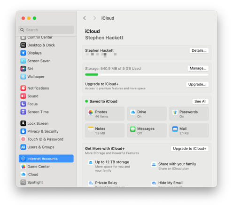The width and height of the screenshot is (233, 208).
Task: Click the Siri icon in sidebar
Action: pyautogui.click(x=23, y=69)
